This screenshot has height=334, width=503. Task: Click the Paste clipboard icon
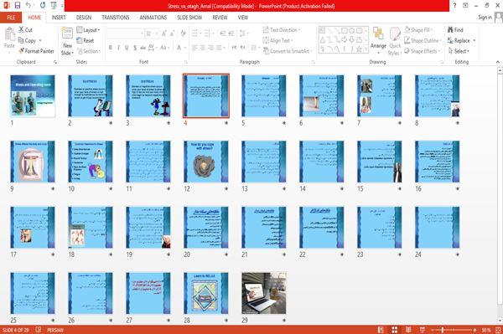pyautogui.click(x=9, y=34)
